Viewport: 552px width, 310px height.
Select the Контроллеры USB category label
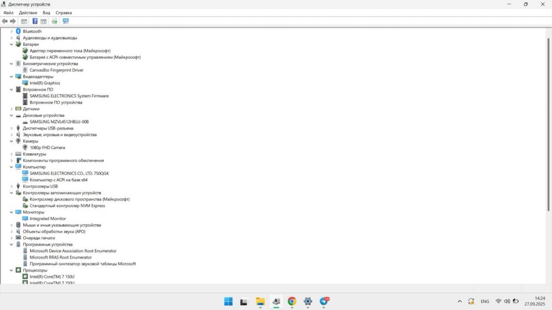(x=40, y=186)
